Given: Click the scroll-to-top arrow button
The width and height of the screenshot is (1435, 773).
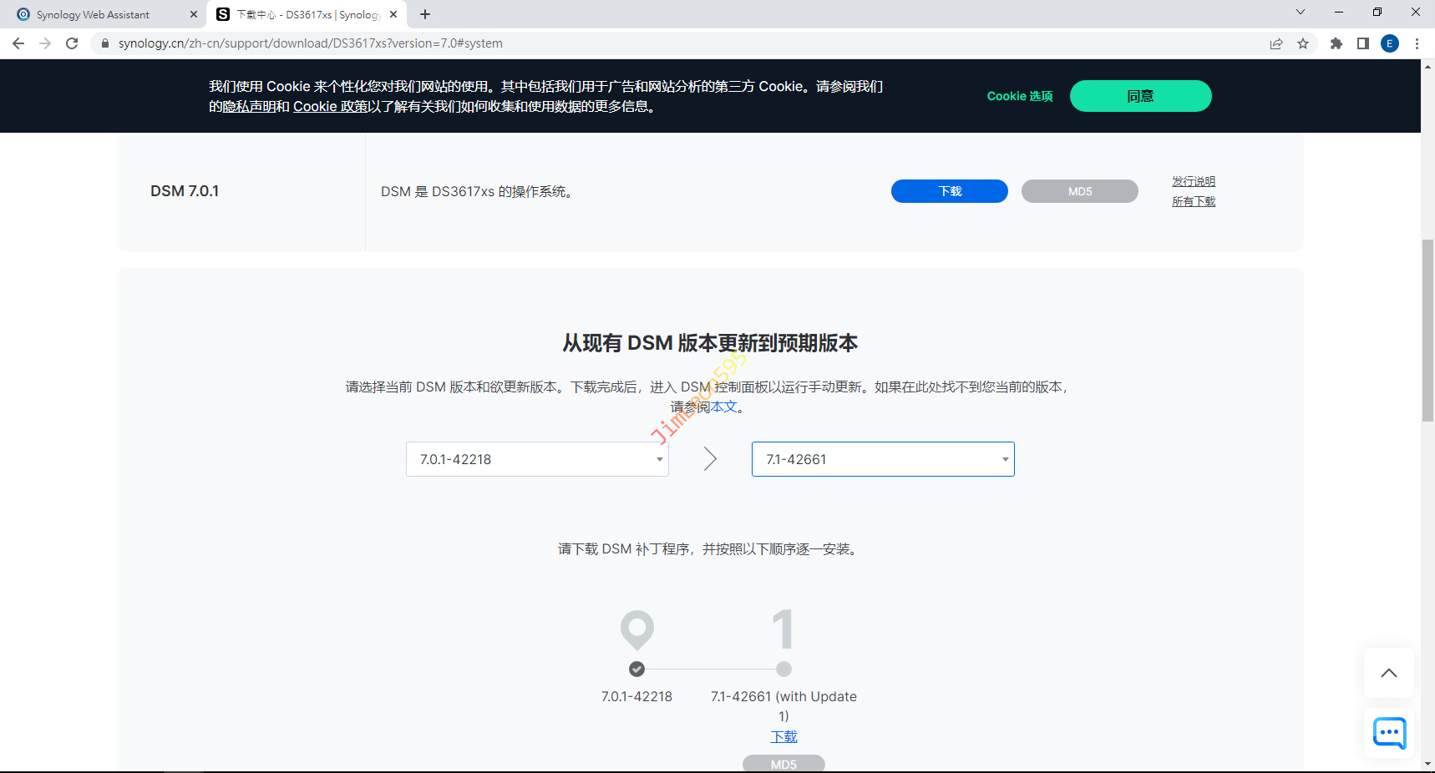Looking at the screenshot, I should (x=1389, y=673).
